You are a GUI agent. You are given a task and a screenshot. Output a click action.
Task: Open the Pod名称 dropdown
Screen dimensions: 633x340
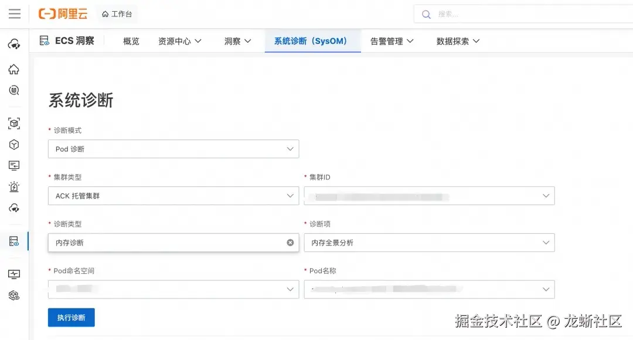click(429, 290)
